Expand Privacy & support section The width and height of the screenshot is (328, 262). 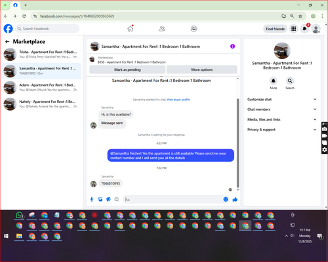pos(282,130)
